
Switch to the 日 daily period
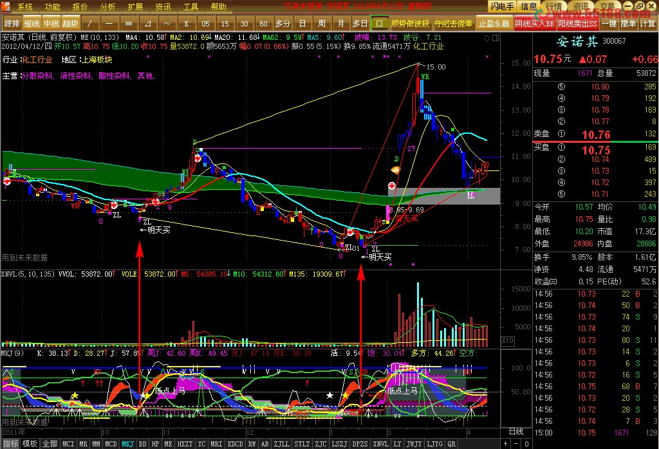point(302,24)
